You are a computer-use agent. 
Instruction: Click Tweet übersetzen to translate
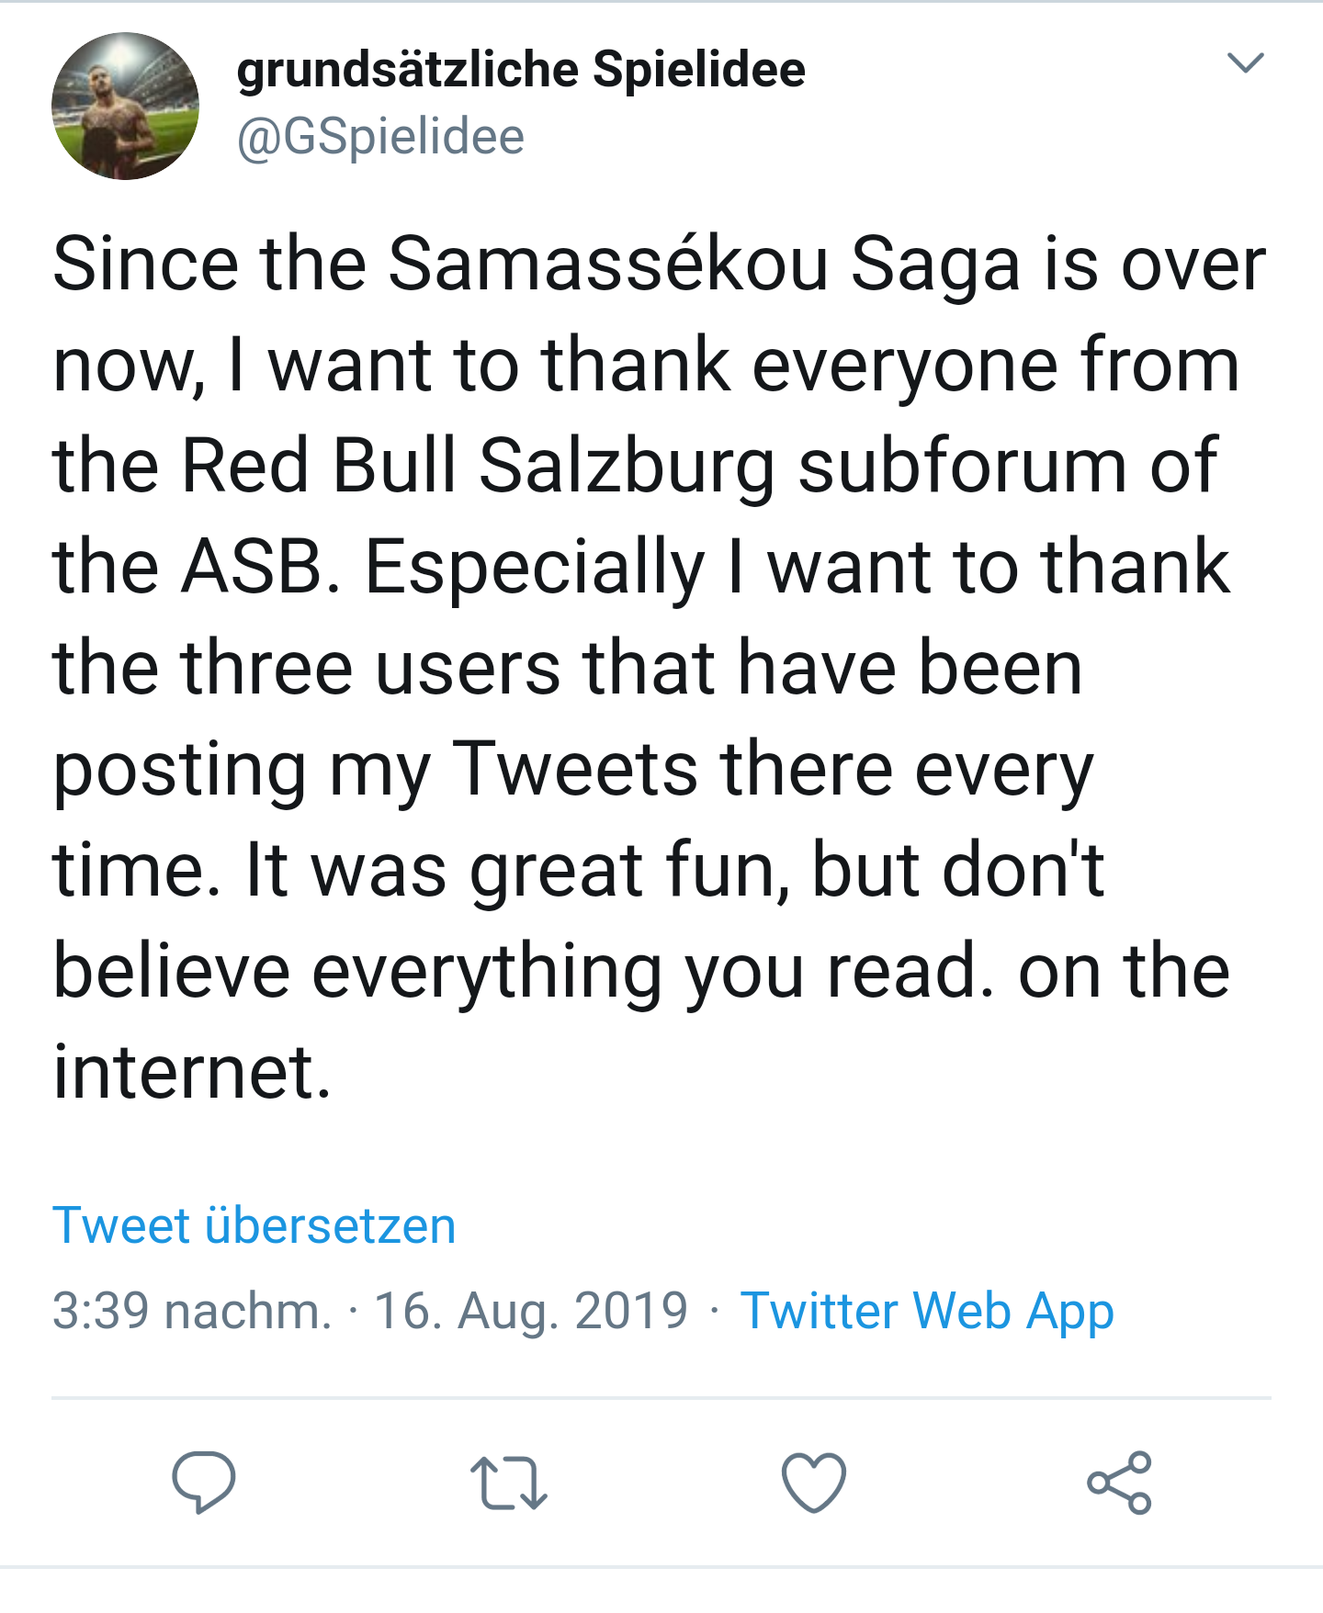coord(254,1225)
